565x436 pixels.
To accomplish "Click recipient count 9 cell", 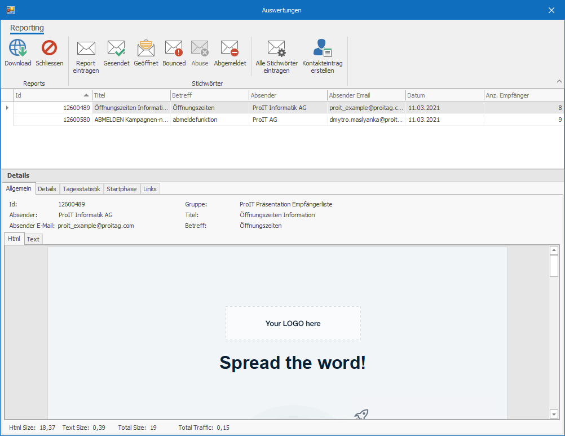I will point(524,120).
